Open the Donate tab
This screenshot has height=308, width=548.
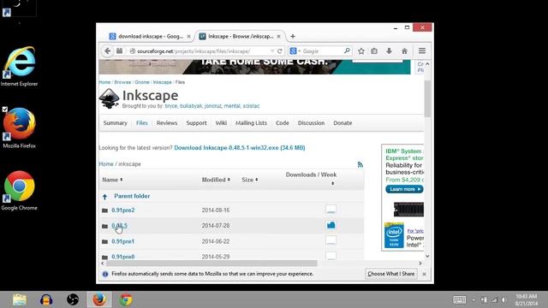point(342,123)
